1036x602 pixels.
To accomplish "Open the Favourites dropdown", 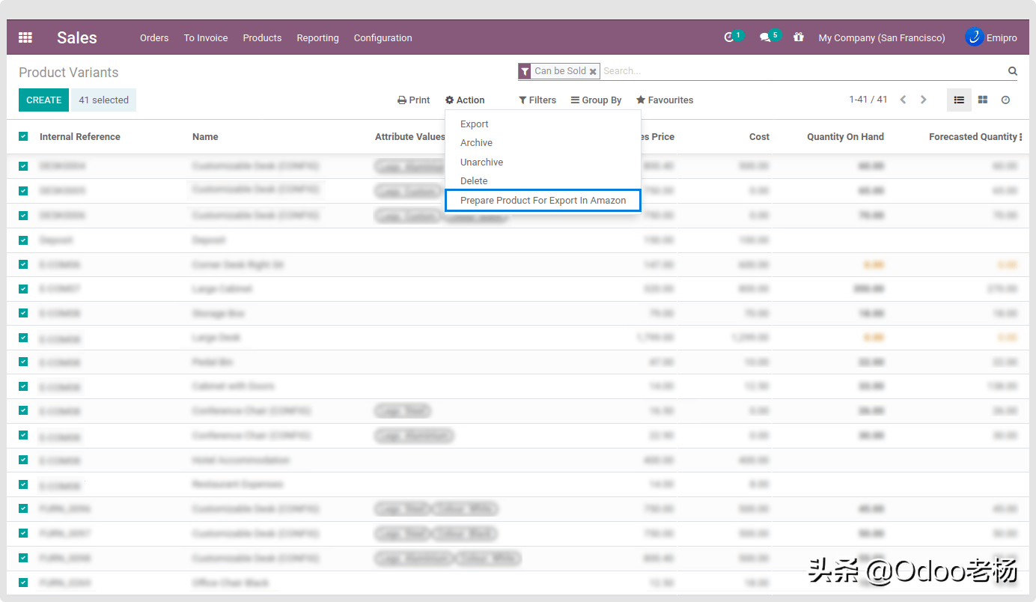I will pos(665,100).
